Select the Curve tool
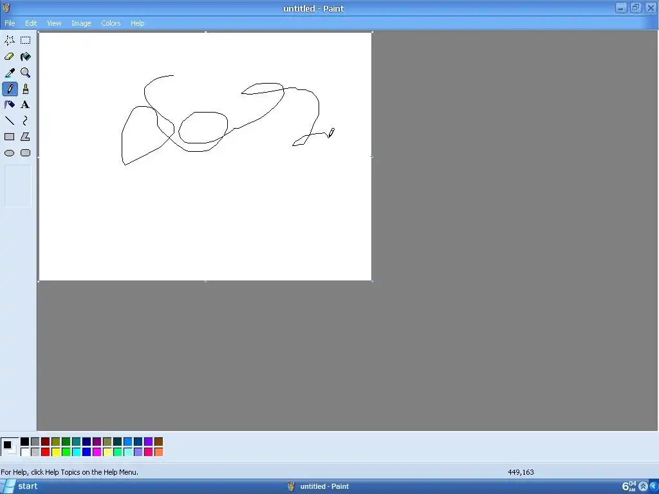The height and width of the screenshot is (494, 659). pyautogui.click(x=26, y=121)
